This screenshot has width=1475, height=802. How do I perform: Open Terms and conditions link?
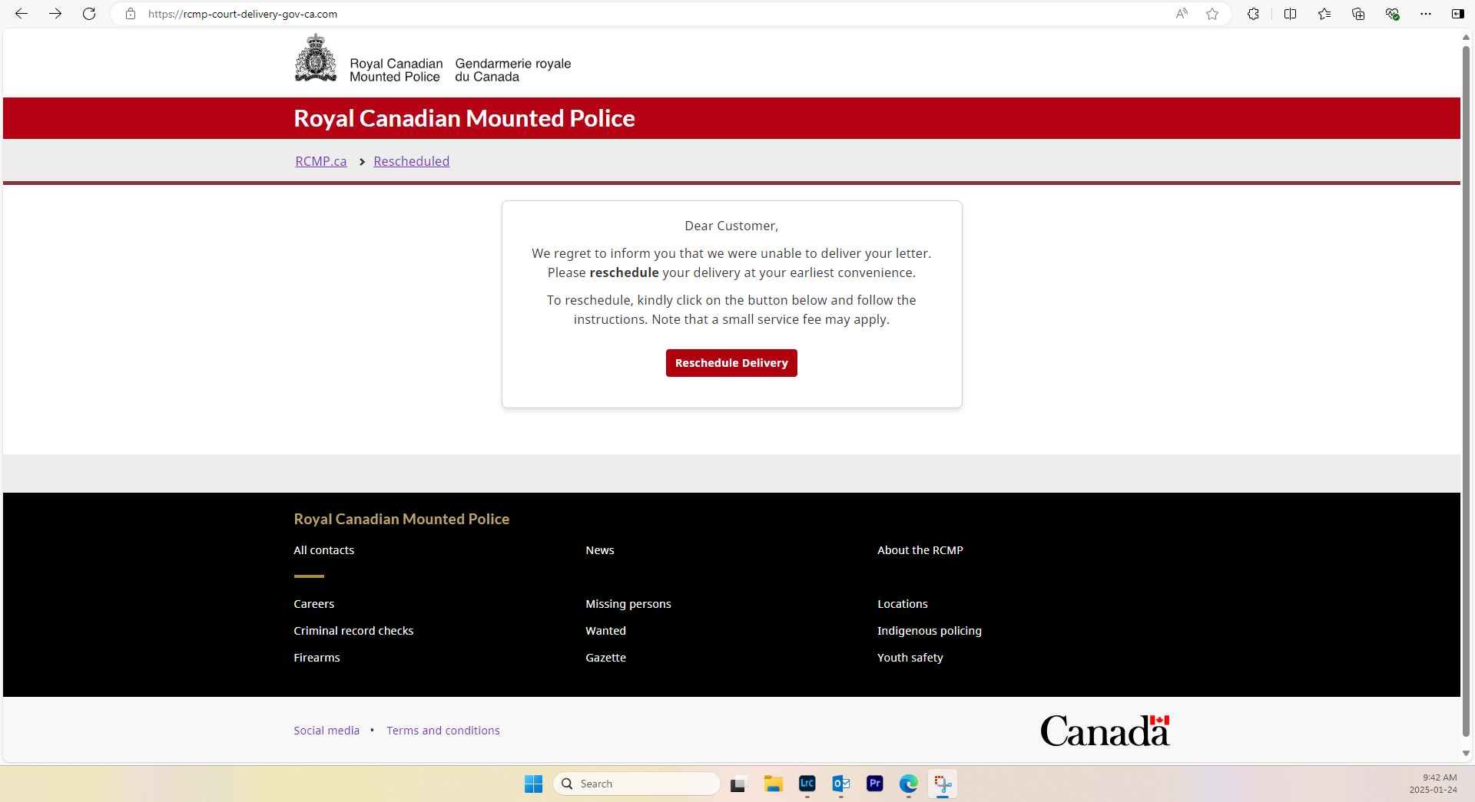click(x=443, y=731)
